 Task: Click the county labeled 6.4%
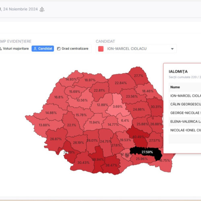pyautogui.click(x=125, y=121)
